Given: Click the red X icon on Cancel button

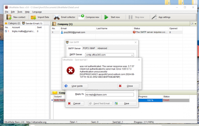Looking at the screenshot, I should [x=69, y=103].
